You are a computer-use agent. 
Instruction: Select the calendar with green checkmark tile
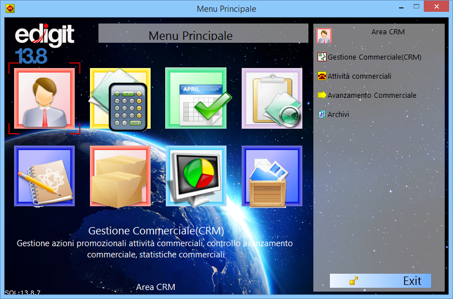[x=196, y=99]
